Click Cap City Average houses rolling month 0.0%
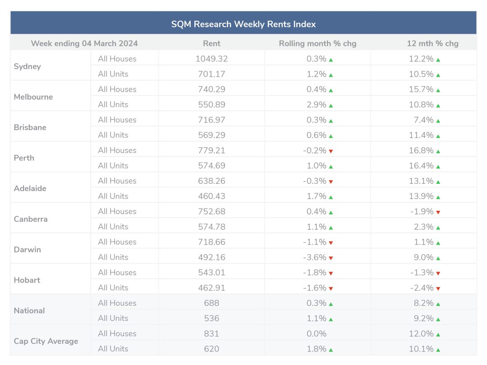487x365 pixels. (x=317, y=333)
